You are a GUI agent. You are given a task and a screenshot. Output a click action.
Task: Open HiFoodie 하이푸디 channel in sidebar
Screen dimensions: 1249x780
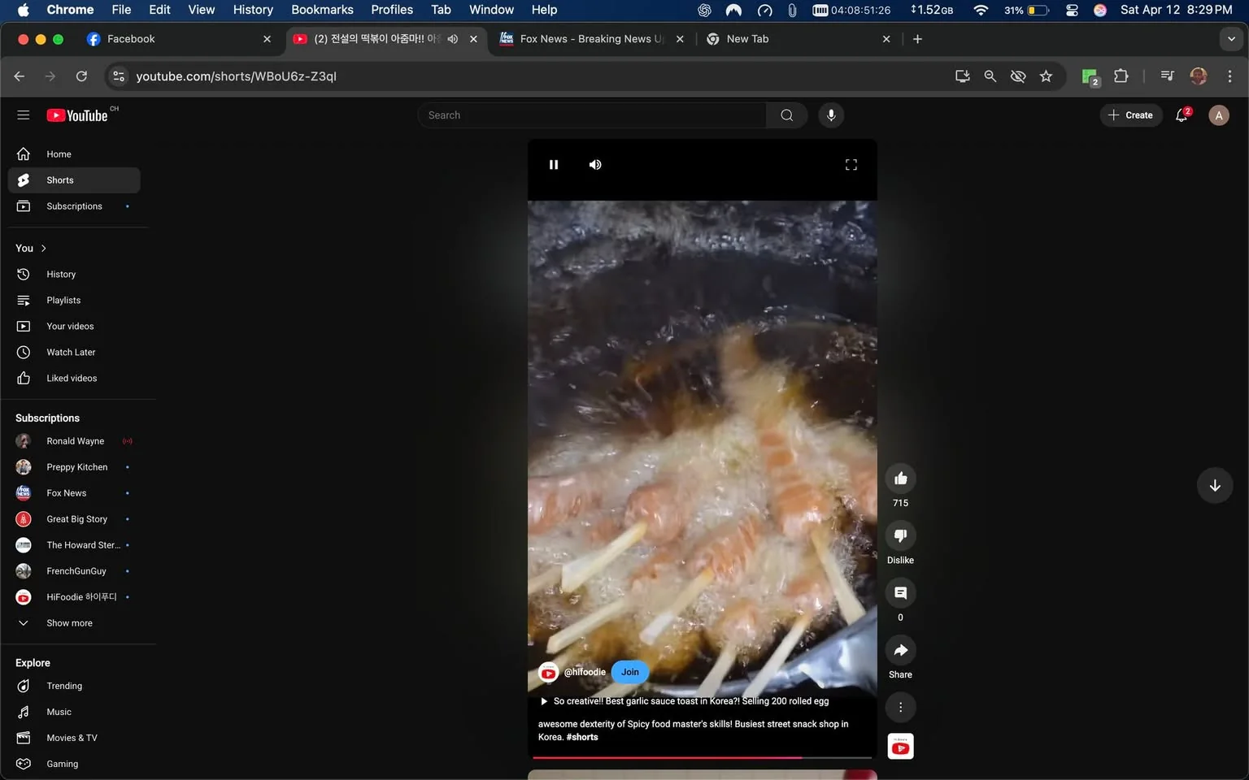pos(74,597)
